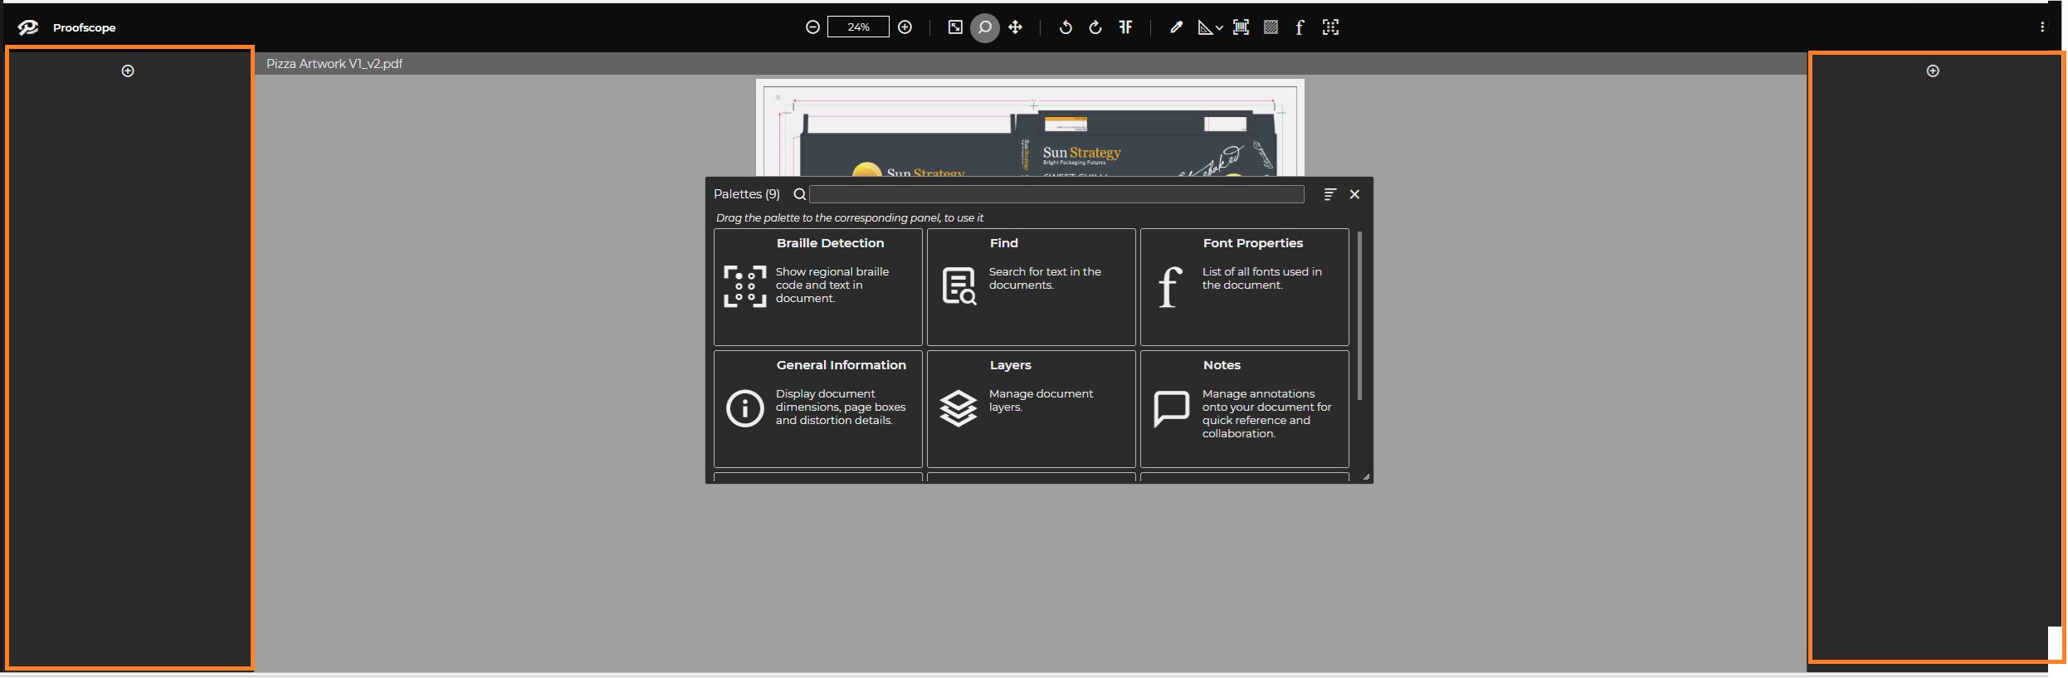
Task: Click the Palettes search input field
Action: 1056,194
